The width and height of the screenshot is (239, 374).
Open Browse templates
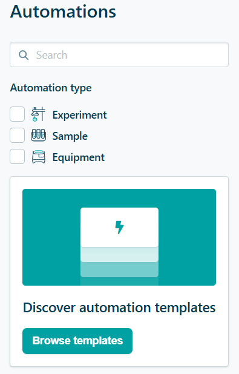tap(77, 341)
